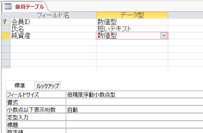Click the empty 標題 value box

point(134,125)
